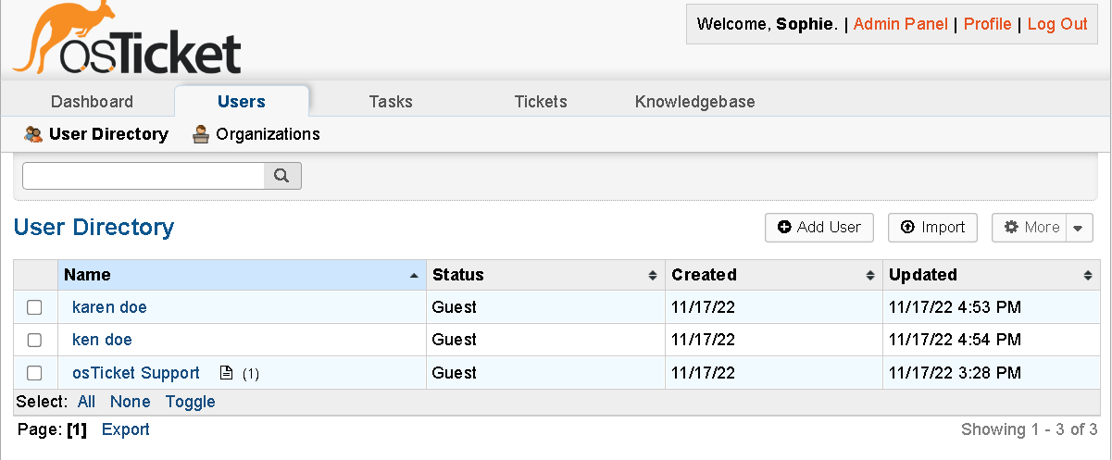
Task: Click the plus icon on Add User
Action: click(784, 228)
